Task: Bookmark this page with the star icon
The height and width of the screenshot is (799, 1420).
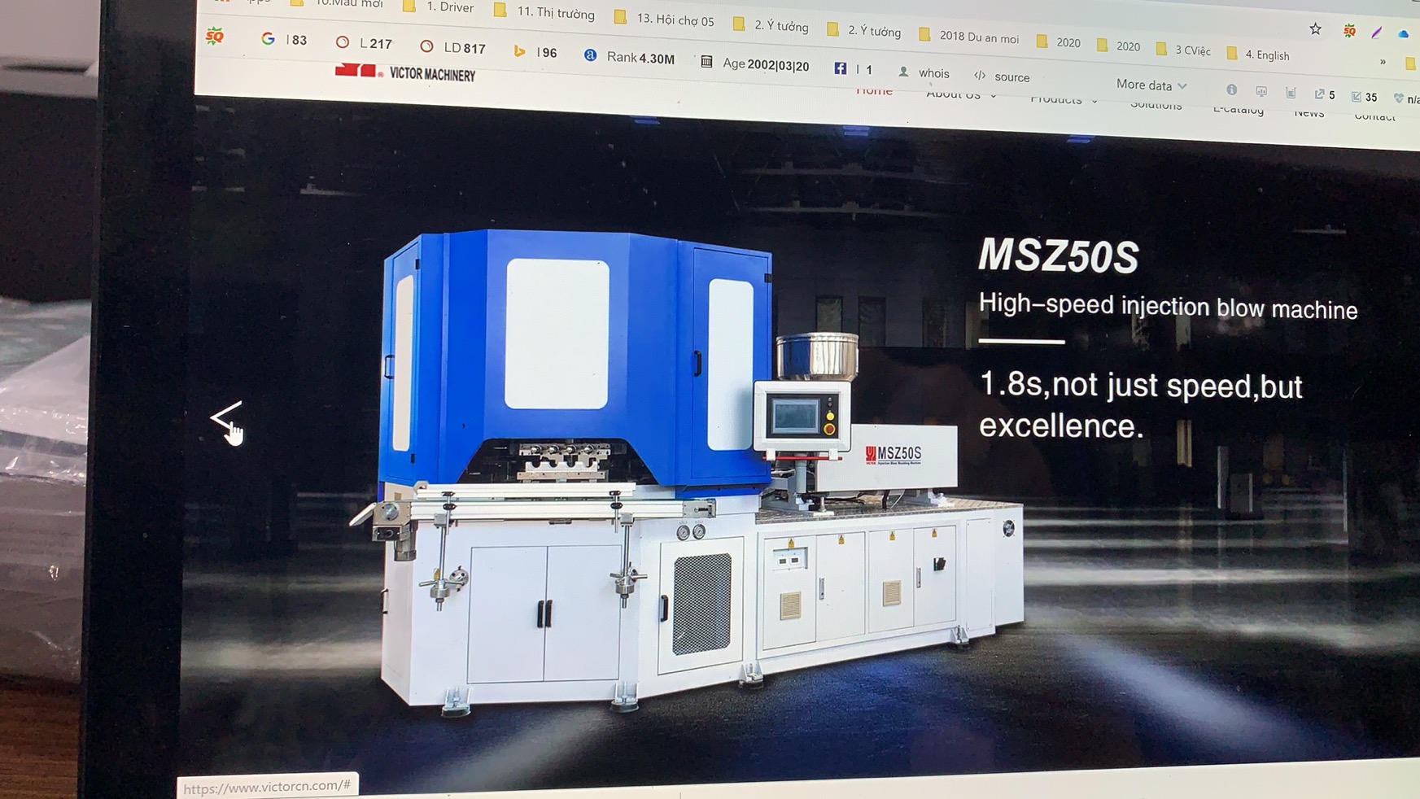Action: pyautogui.click(x=1315, y=29)
